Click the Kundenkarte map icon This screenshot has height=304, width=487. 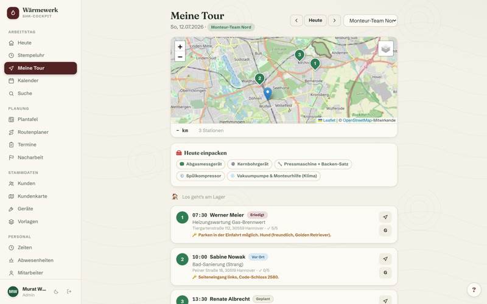click(x=11, y=196)
